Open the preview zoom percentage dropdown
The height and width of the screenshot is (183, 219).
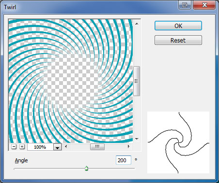click(x=57, y=147)
